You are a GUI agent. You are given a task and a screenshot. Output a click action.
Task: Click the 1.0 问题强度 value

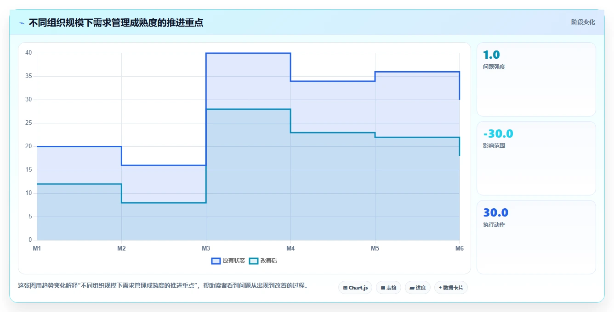(491, 55)
